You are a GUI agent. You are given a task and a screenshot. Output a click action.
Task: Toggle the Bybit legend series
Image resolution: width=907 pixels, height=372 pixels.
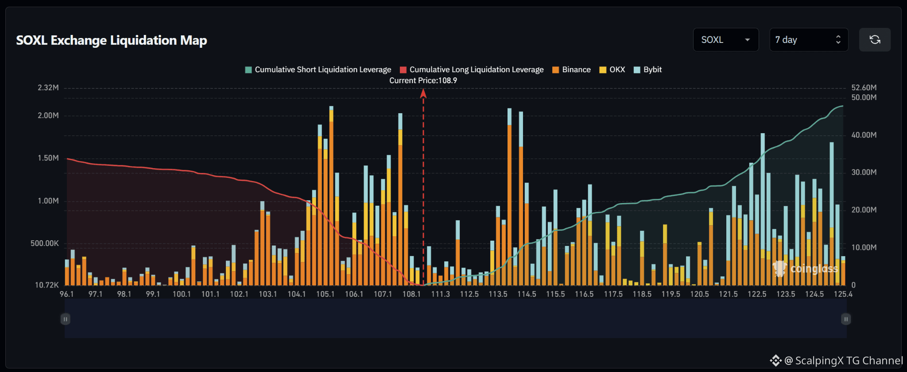coord(647,69)
